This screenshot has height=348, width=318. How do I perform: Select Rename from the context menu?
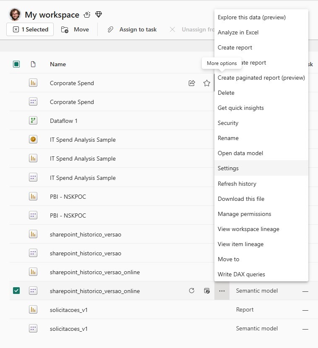228,138
